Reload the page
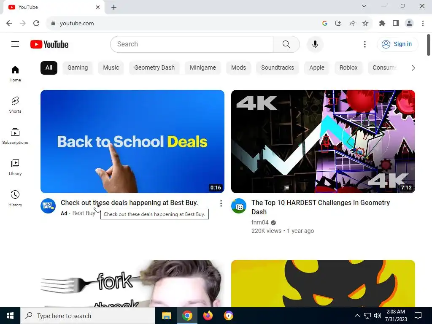The height and width of the screenshot is (324, 432). (36, 23)
